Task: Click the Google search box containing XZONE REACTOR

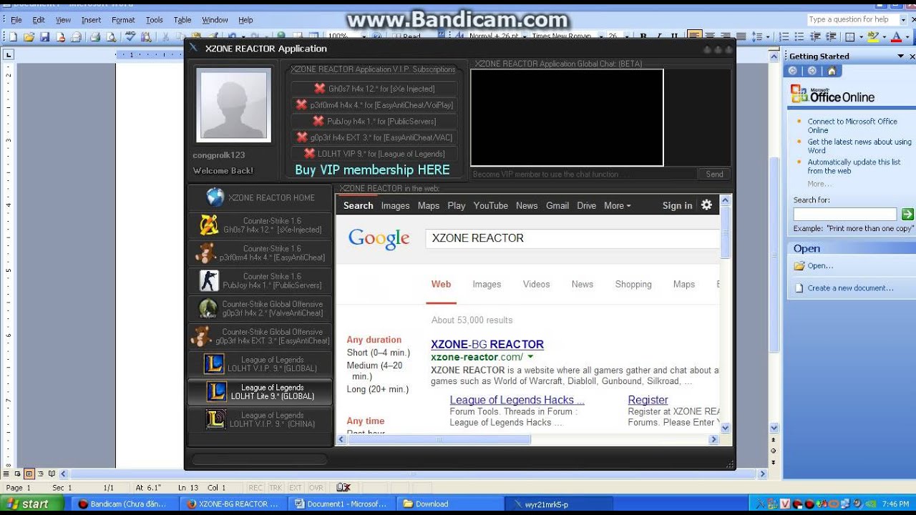Action: 572,238
